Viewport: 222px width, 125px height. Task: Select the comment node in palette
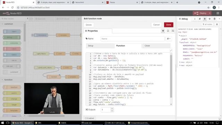coord(12,72)
